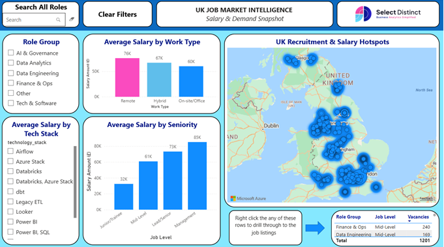Sort table by Role Group header
The height and width of the screenshot is (247, 444).
tap(348, 217)
